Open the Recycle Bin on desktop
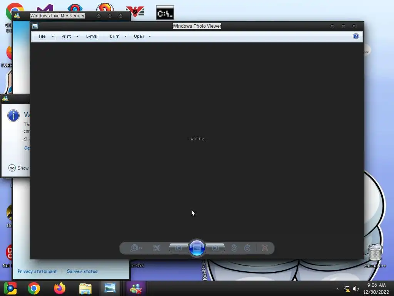Screen dimensions: 394x296 coord(375,252)
